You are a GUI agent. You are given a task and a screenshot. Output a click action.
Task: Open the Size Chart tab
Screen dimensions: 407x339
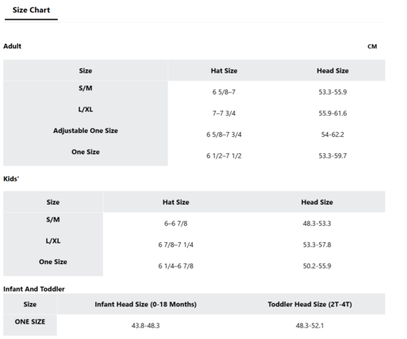[x=31, y=10]
